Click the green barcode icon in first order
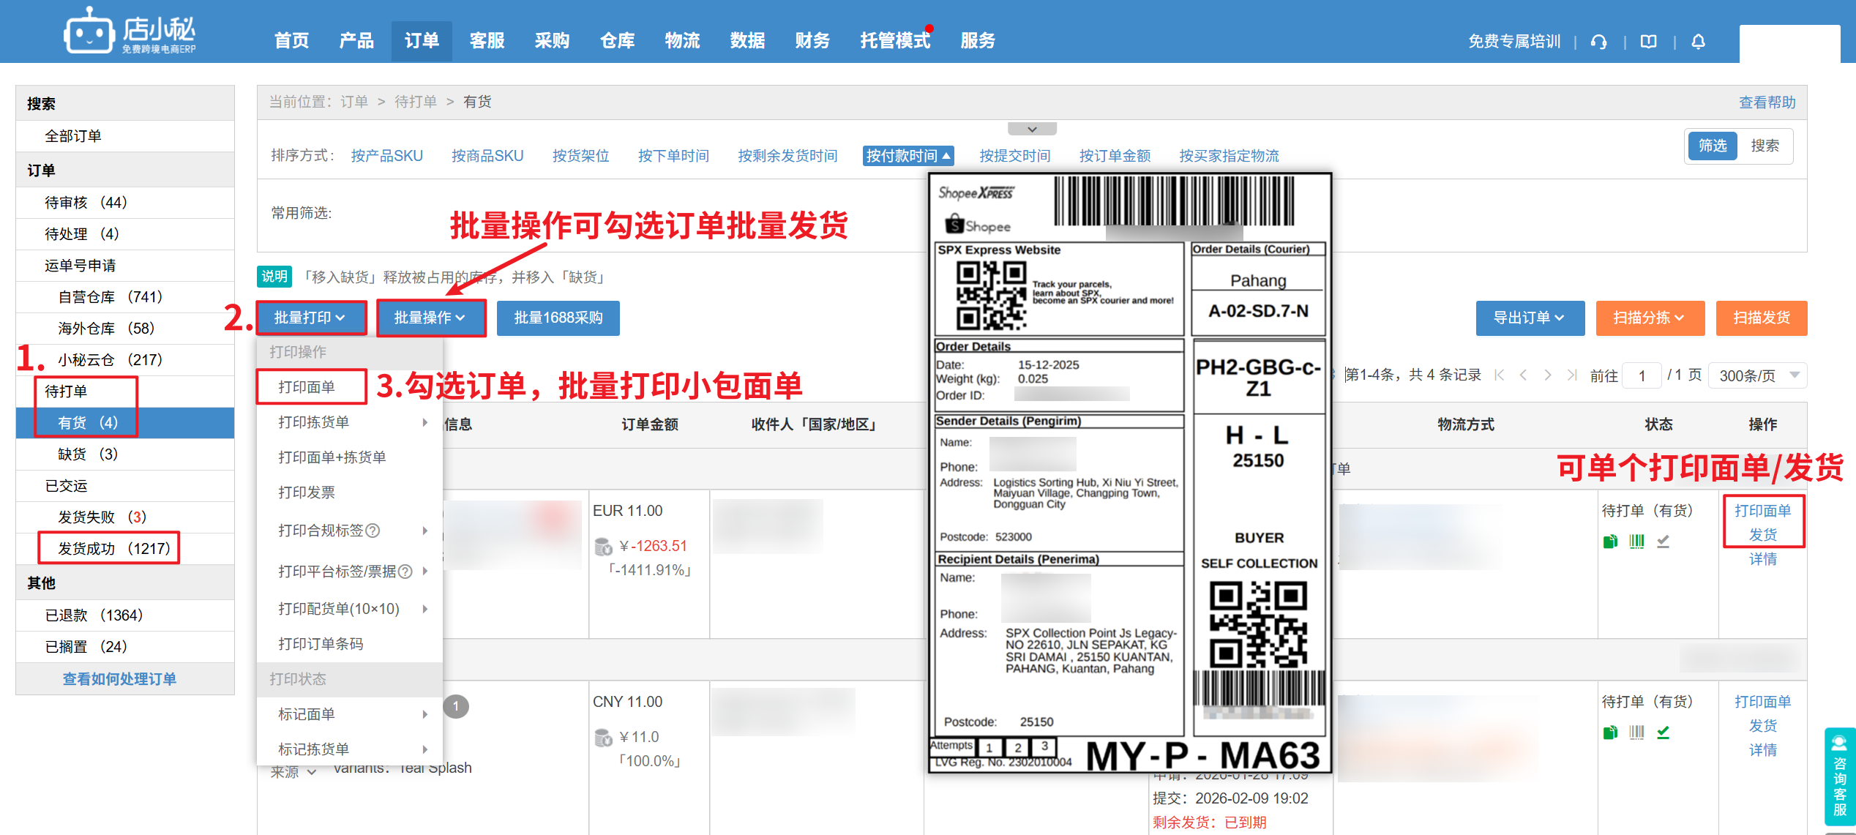1856x835 pixels. click(x=1636, y=542)
